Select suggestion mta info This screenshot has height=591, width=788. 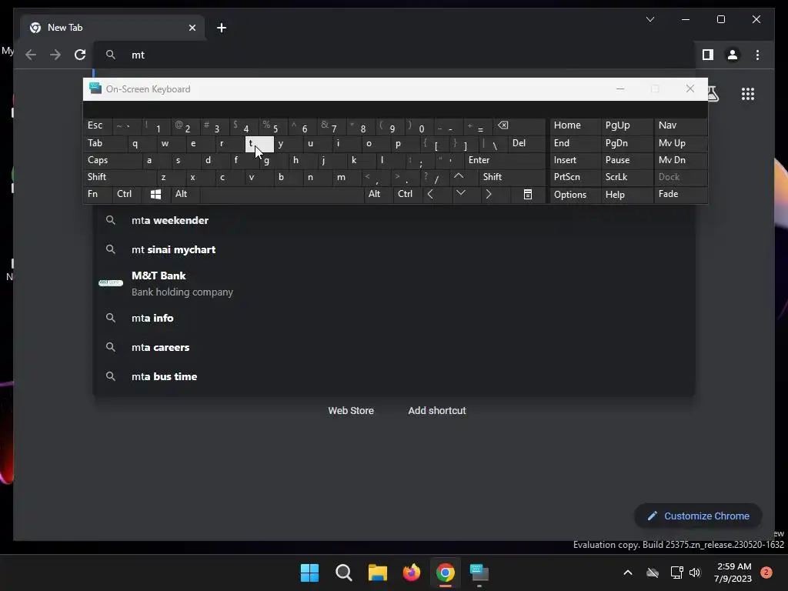click(x=395, y=318)
